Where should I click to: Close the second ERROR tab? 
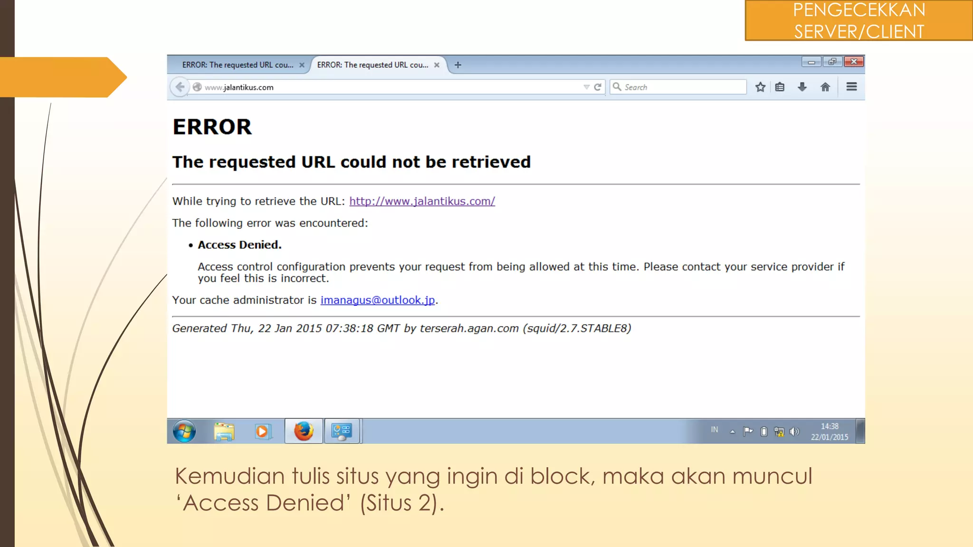click(437, 65)
